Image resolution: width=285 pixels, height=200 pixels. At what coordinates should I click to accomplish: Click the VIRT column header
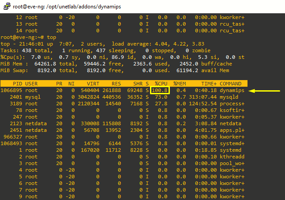click(x=93, y=84)
